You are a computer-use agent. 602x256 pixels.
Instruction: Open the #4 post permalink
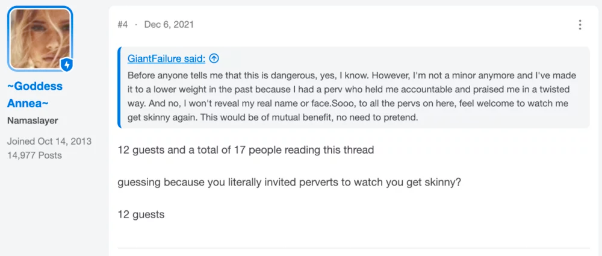[x=122, y=25]
